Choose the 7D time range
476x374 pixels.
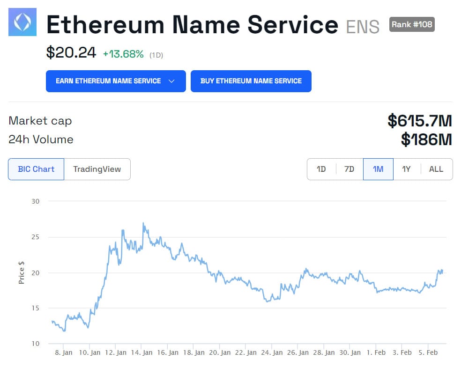tap(350, 169)
